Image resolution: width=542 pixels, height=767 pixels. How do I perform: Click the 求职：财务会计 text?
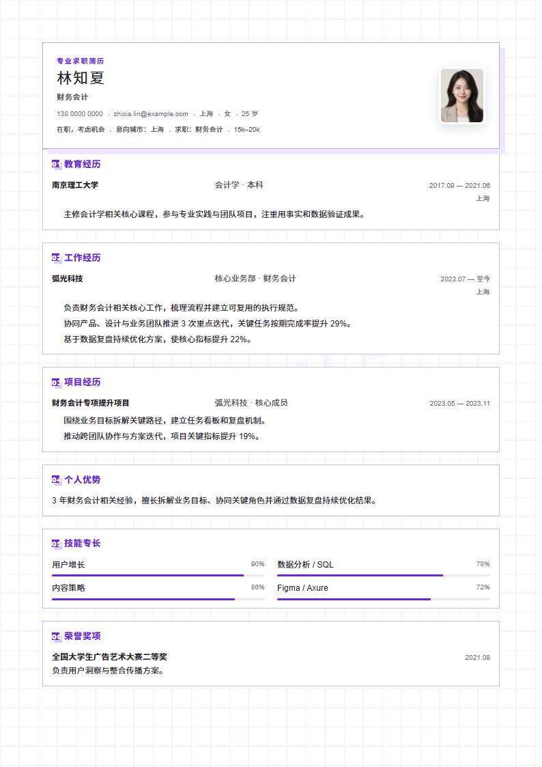point(199,130)
